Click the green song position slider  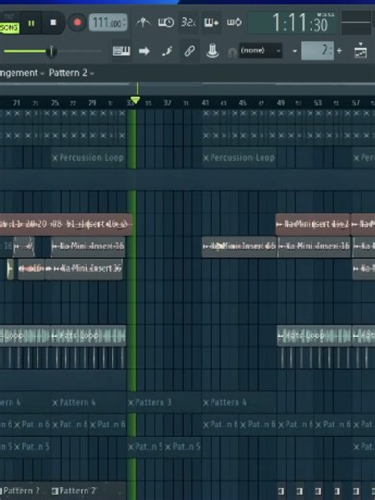(x=51, y=51)
